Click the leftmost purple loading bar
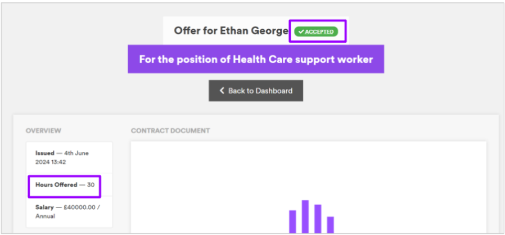505x235 pixels. [292, 221]
